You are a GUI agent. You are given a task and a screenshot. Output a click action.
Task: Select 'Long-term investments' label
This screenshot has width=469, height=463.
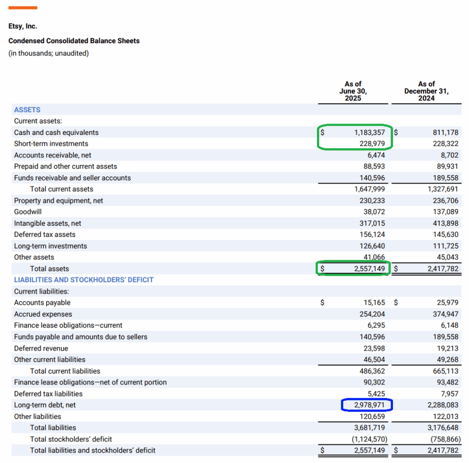[x=50, y=246]
